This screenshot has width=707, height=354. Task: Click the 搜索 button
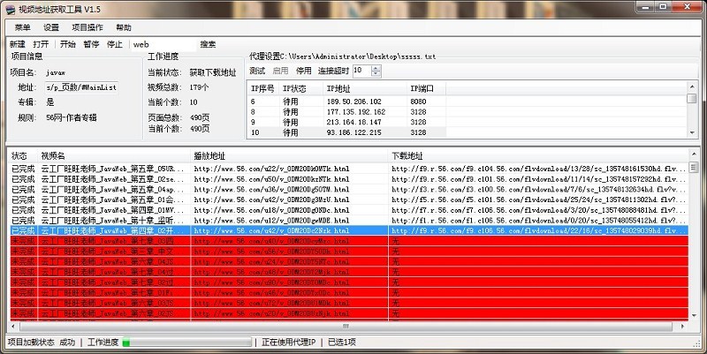[x=208, y=44]
